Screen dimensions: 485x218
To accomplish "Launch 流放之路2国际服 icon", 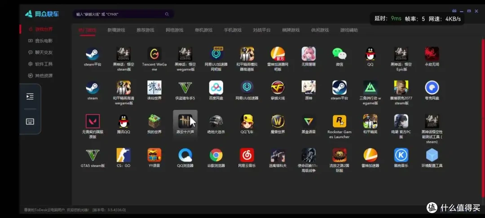I will (x=339, y=155).
